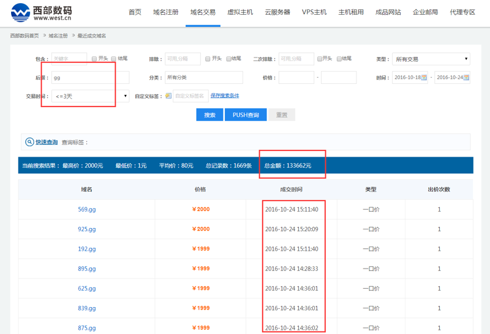Image resolution: width=490 pixels, height=334 pixels.
Task: Click the quick query magnifier icon
Action: (29, 142)
